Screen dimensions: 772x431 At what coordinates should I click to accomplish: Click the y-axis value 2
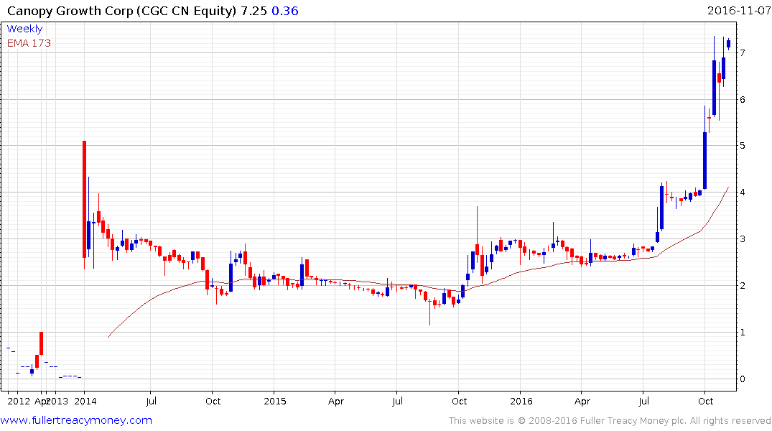tap(743, 286)
